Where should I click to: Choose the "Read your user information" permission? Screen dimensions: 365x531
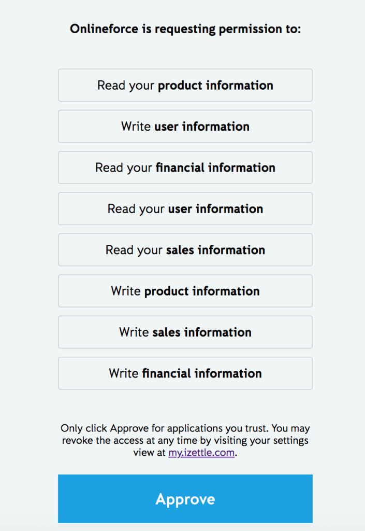coord(185,208)
